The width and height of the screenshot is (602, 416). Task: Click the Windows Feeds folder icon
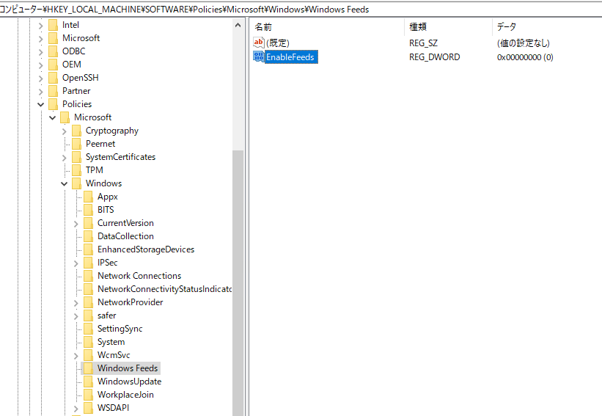[x=88, y=368]
